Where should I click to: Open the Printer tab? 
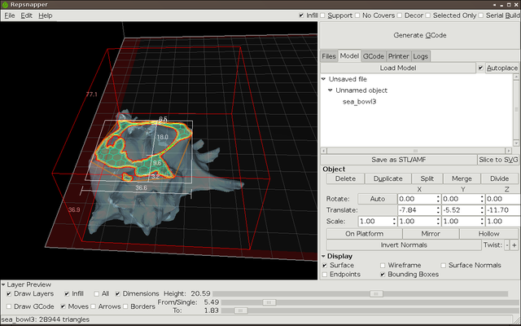[x=398, y=56]
